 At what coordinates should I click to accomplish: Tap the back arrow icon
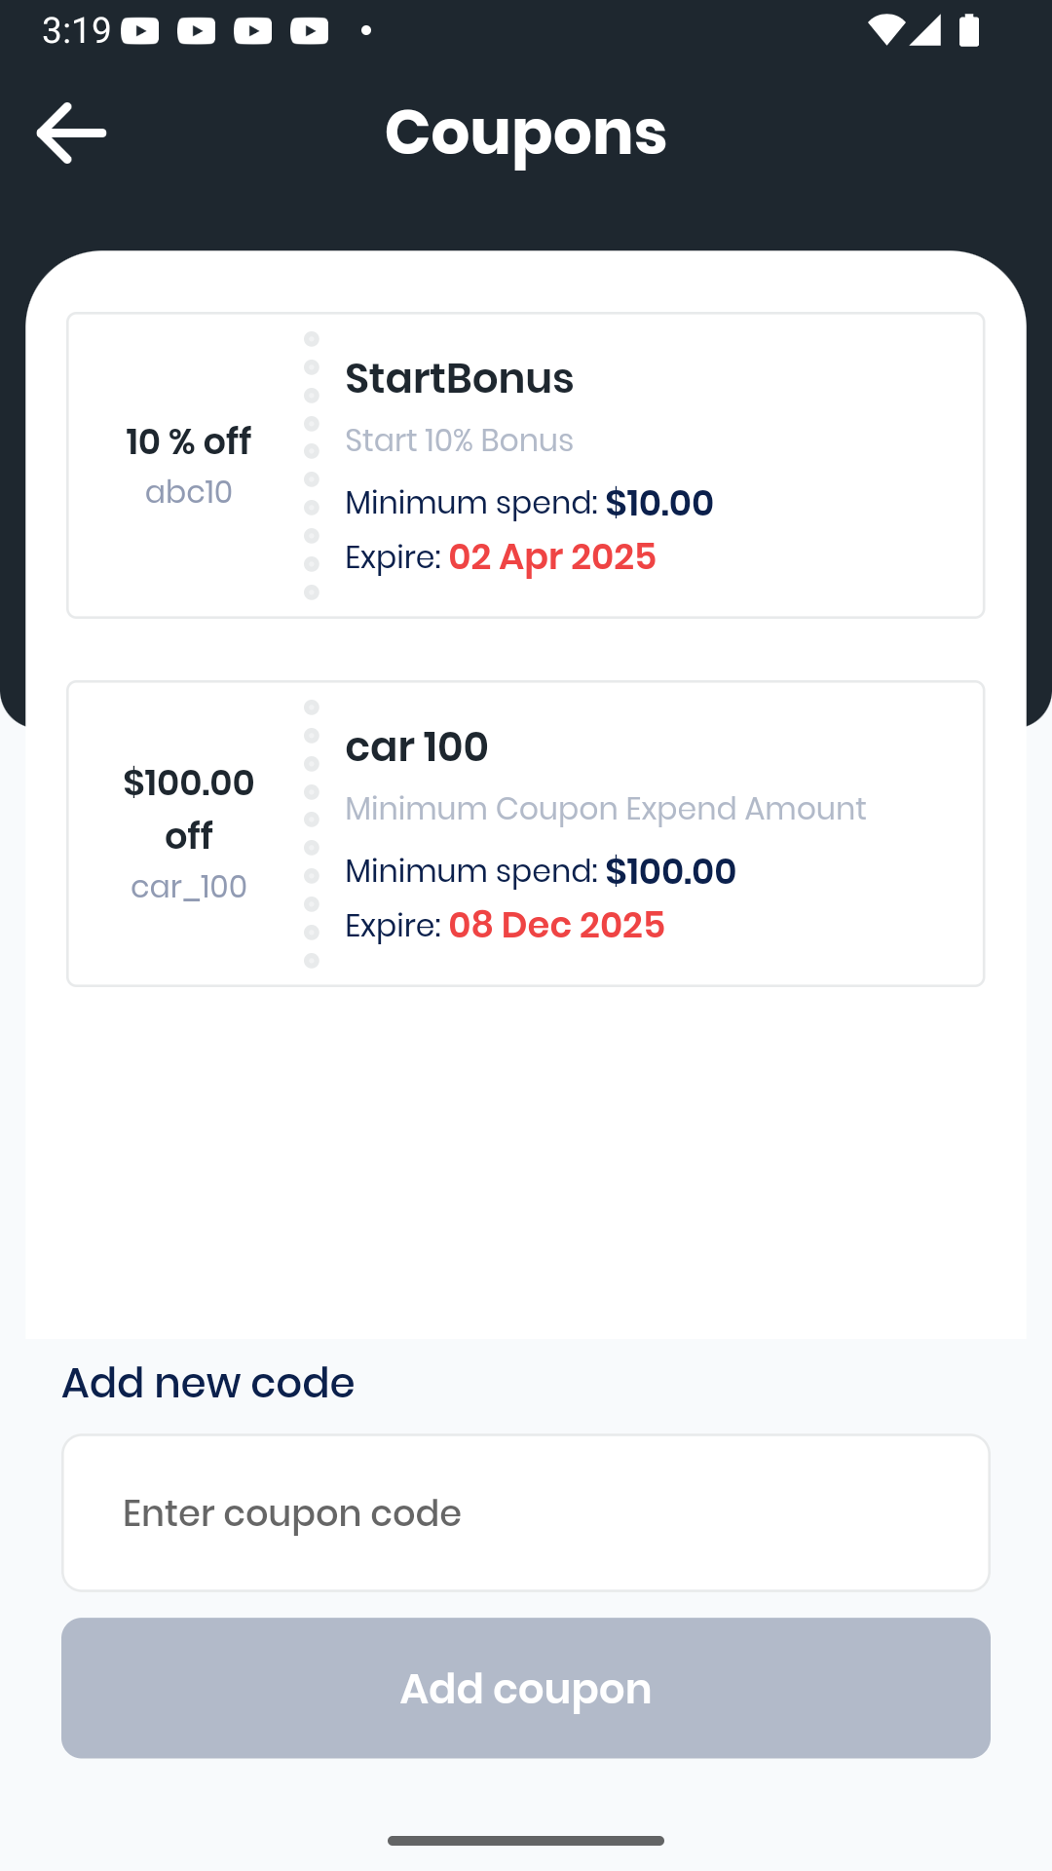point(71,133)
